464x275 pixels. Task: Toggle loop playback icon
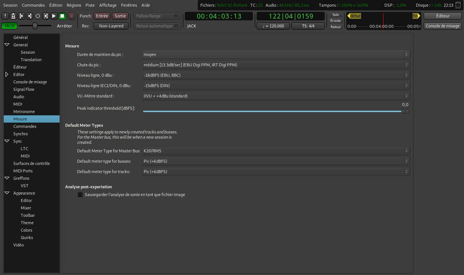[38, 16]
